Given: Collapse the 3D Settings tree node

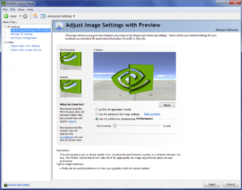Looking at the screenshot, I should click(5, 27).
